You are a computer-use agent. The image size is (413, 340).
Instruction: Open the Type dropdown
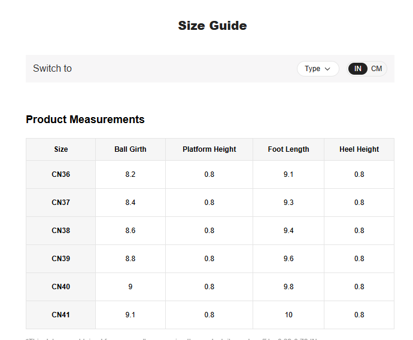click(317, 69)
